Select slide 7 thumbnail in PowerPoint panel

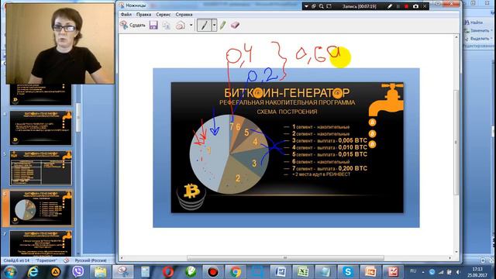pyautogui.click(x=40, y=243)
